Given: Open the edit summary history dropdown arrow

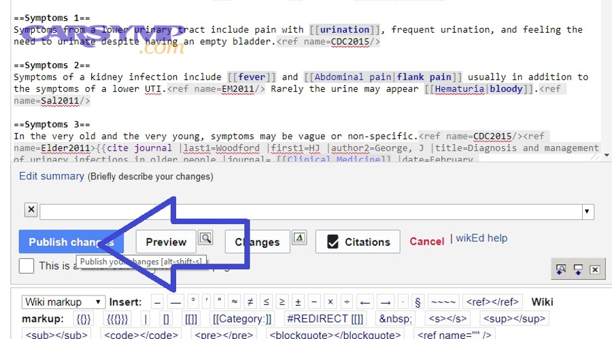Looking at the screenshot, I should 587,211.
